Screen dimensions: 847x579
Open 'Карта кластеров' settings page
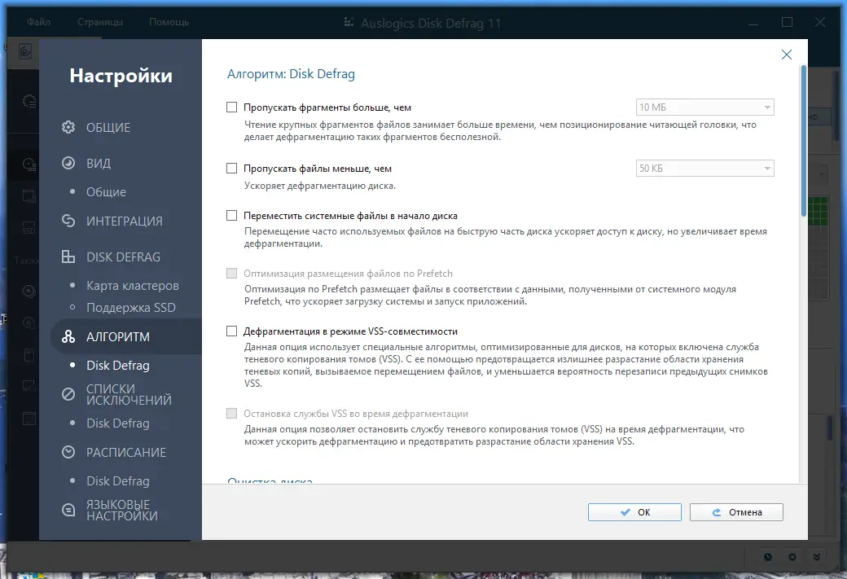pyautogui.click(x=132, y=286)
